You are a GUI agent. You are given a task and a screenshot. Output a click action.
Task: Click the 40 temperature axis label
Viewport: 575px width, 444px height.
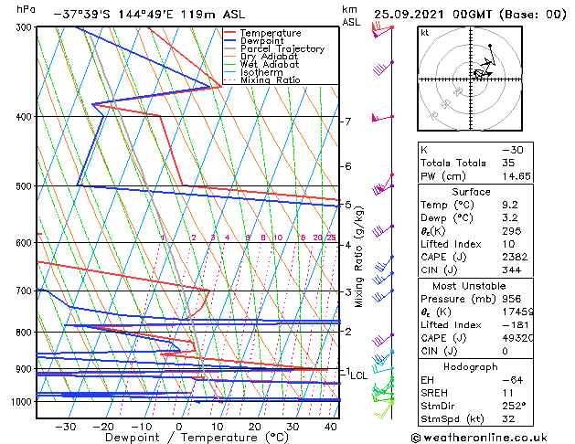pyautogui.click(x=330, y=427)
